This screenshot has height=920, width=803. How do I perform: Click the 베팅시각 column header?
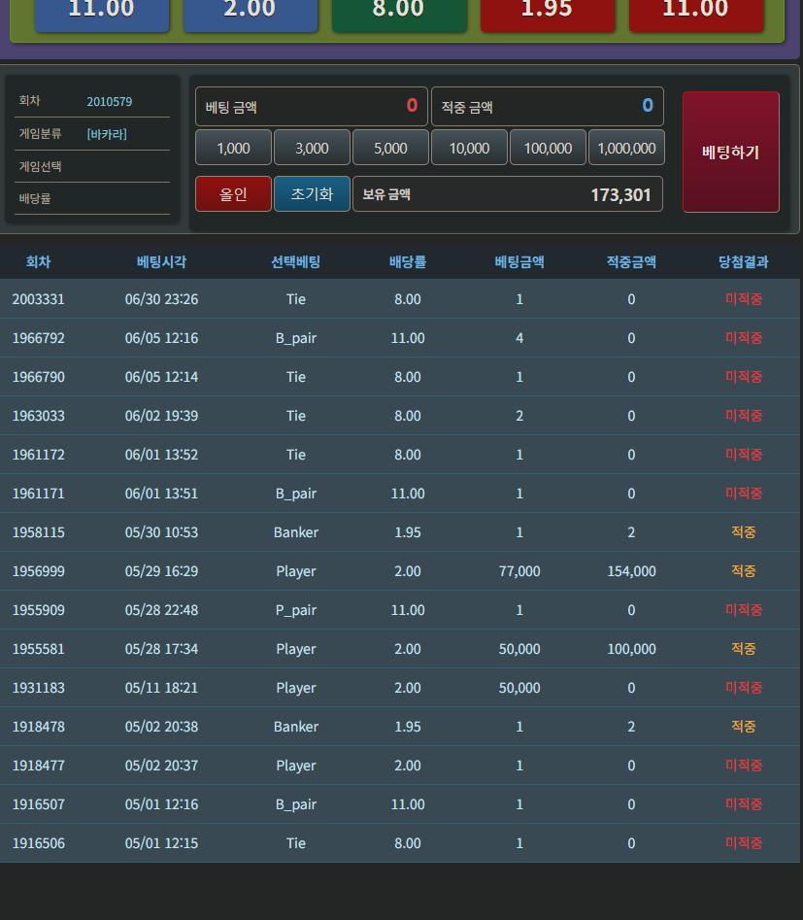point(161,261)
